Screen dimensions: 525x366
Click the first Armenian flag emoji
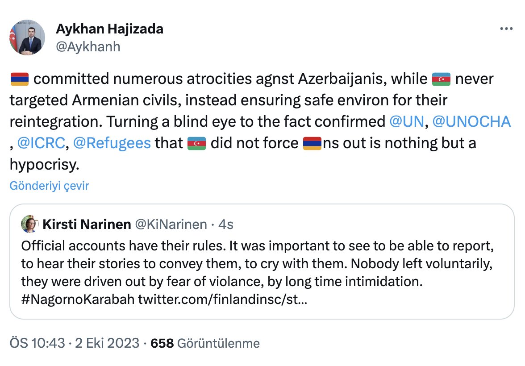coord(20,79)
